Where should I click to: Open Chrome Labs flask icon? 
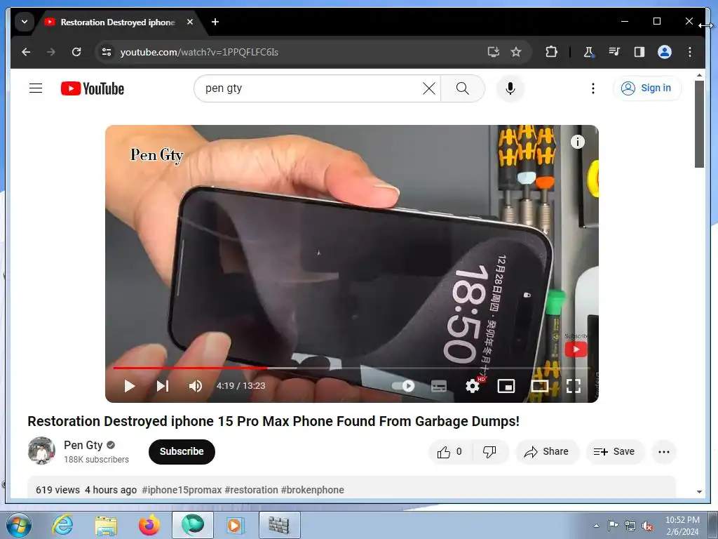588,52
